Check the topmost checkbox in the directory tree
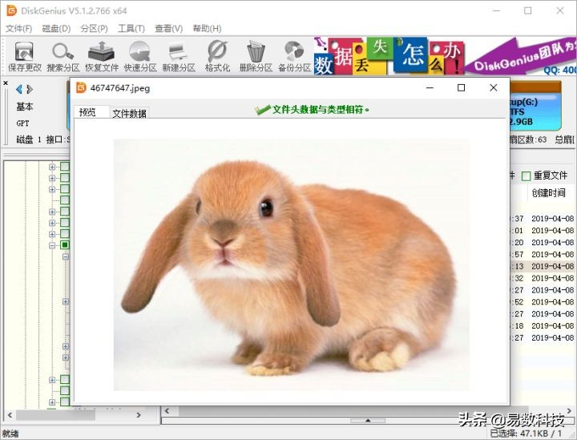This screenshot has height=440, width=577. click(x=65, y=167)
